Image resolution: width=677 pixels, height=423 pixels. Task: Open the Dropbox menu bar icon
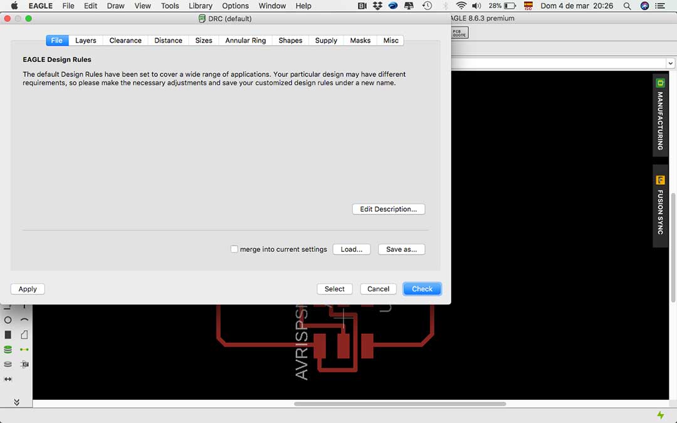[x=378, y=6]
